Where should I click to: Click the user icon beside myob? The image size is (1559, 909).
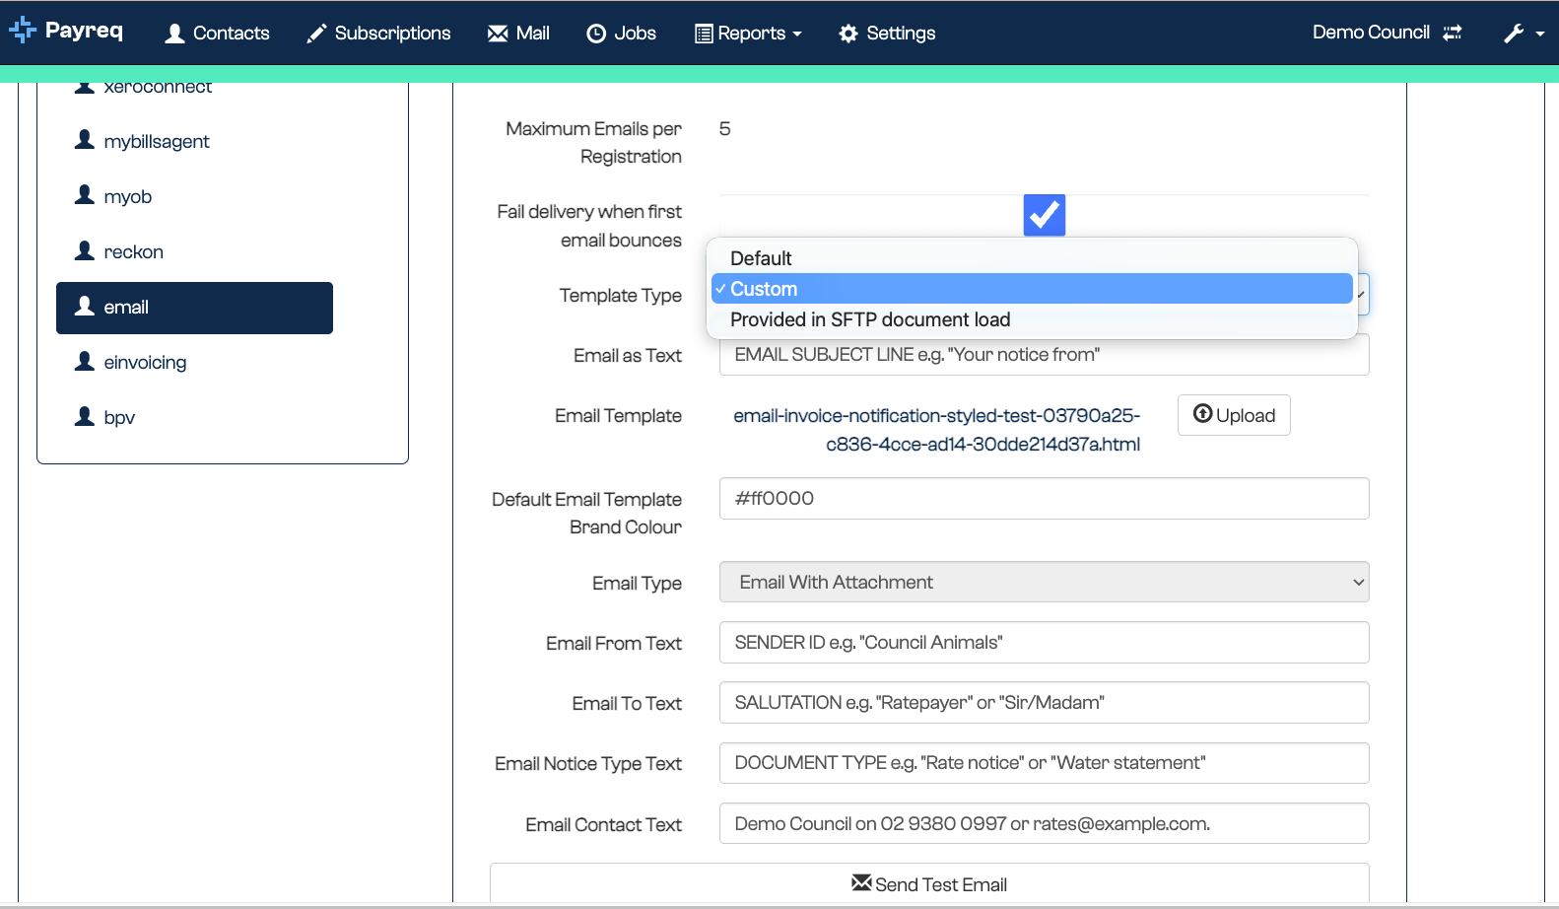[85, 194]
